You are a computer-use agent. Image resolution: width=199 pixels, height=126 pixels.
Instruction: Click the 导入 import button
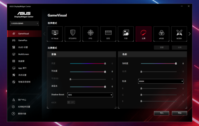pyautogui.click(x=162, y=113)
